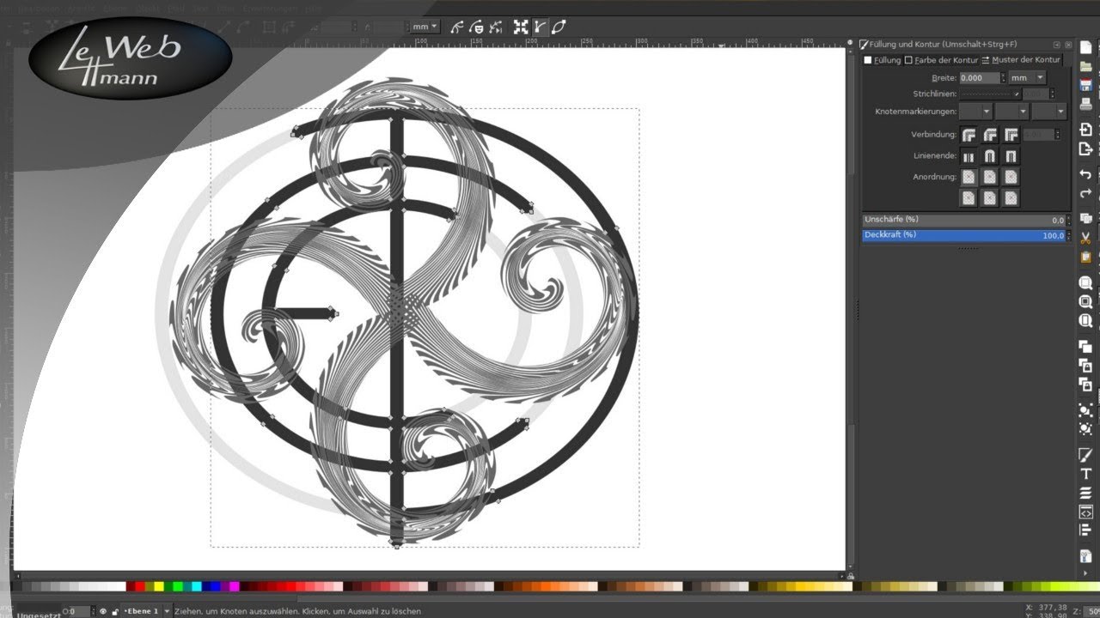This screenshot has width=1100, height=618.
Task: Open the Ebene 1 layer dropdown
Action: [147, 611]
